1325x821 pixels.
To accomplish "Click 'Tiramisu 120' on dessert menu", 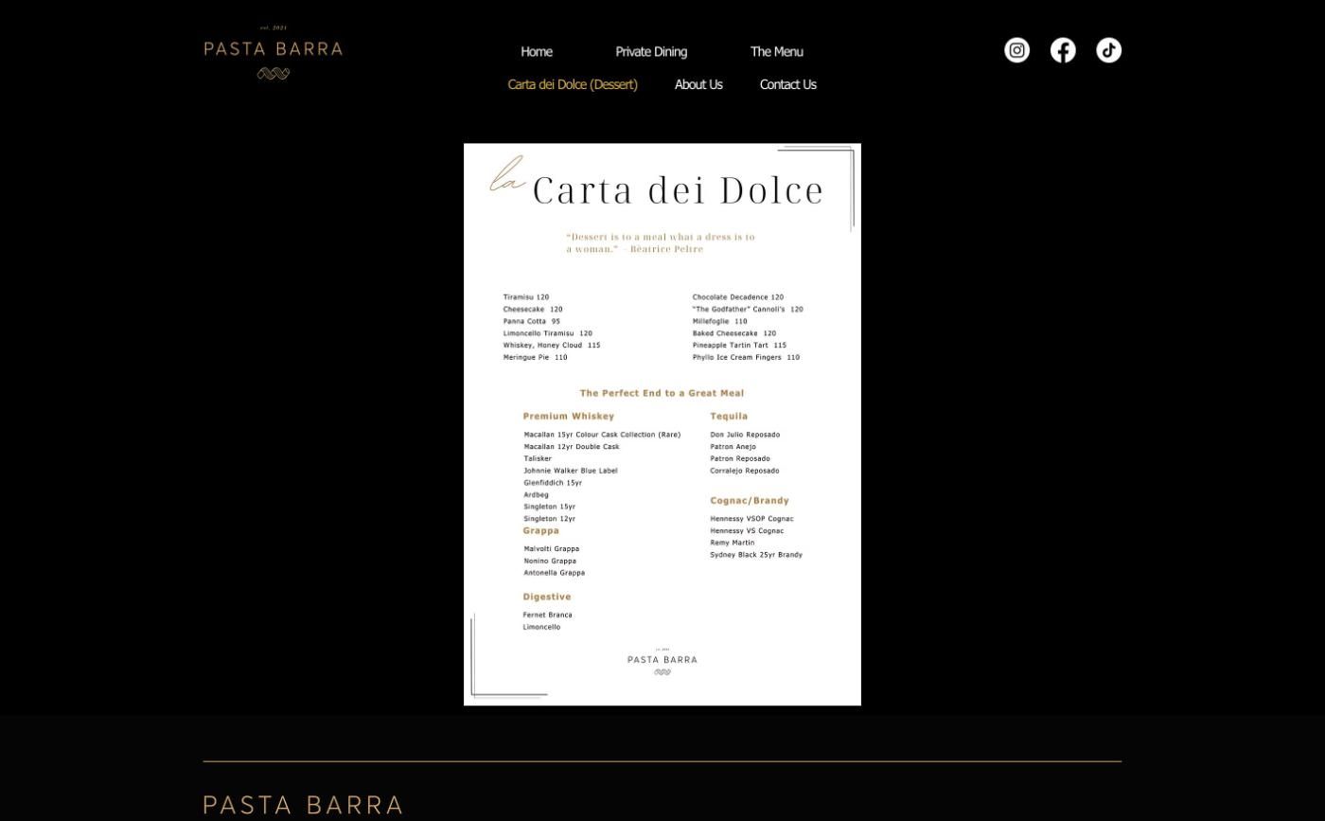I will click(525, 297).
